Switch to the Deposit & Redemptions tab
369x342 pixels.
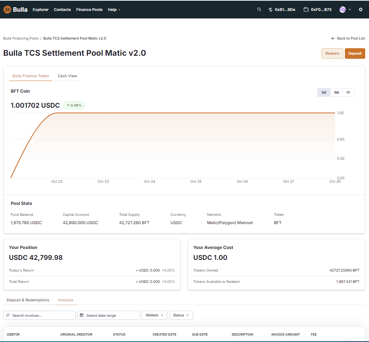click(28, 300)
